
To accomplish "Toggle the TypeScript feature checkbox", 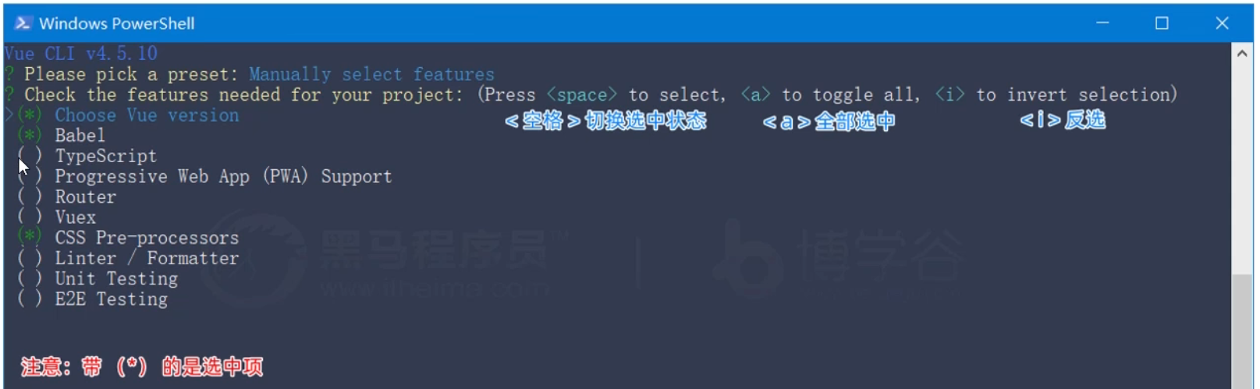I will click(x=29, y=156).
